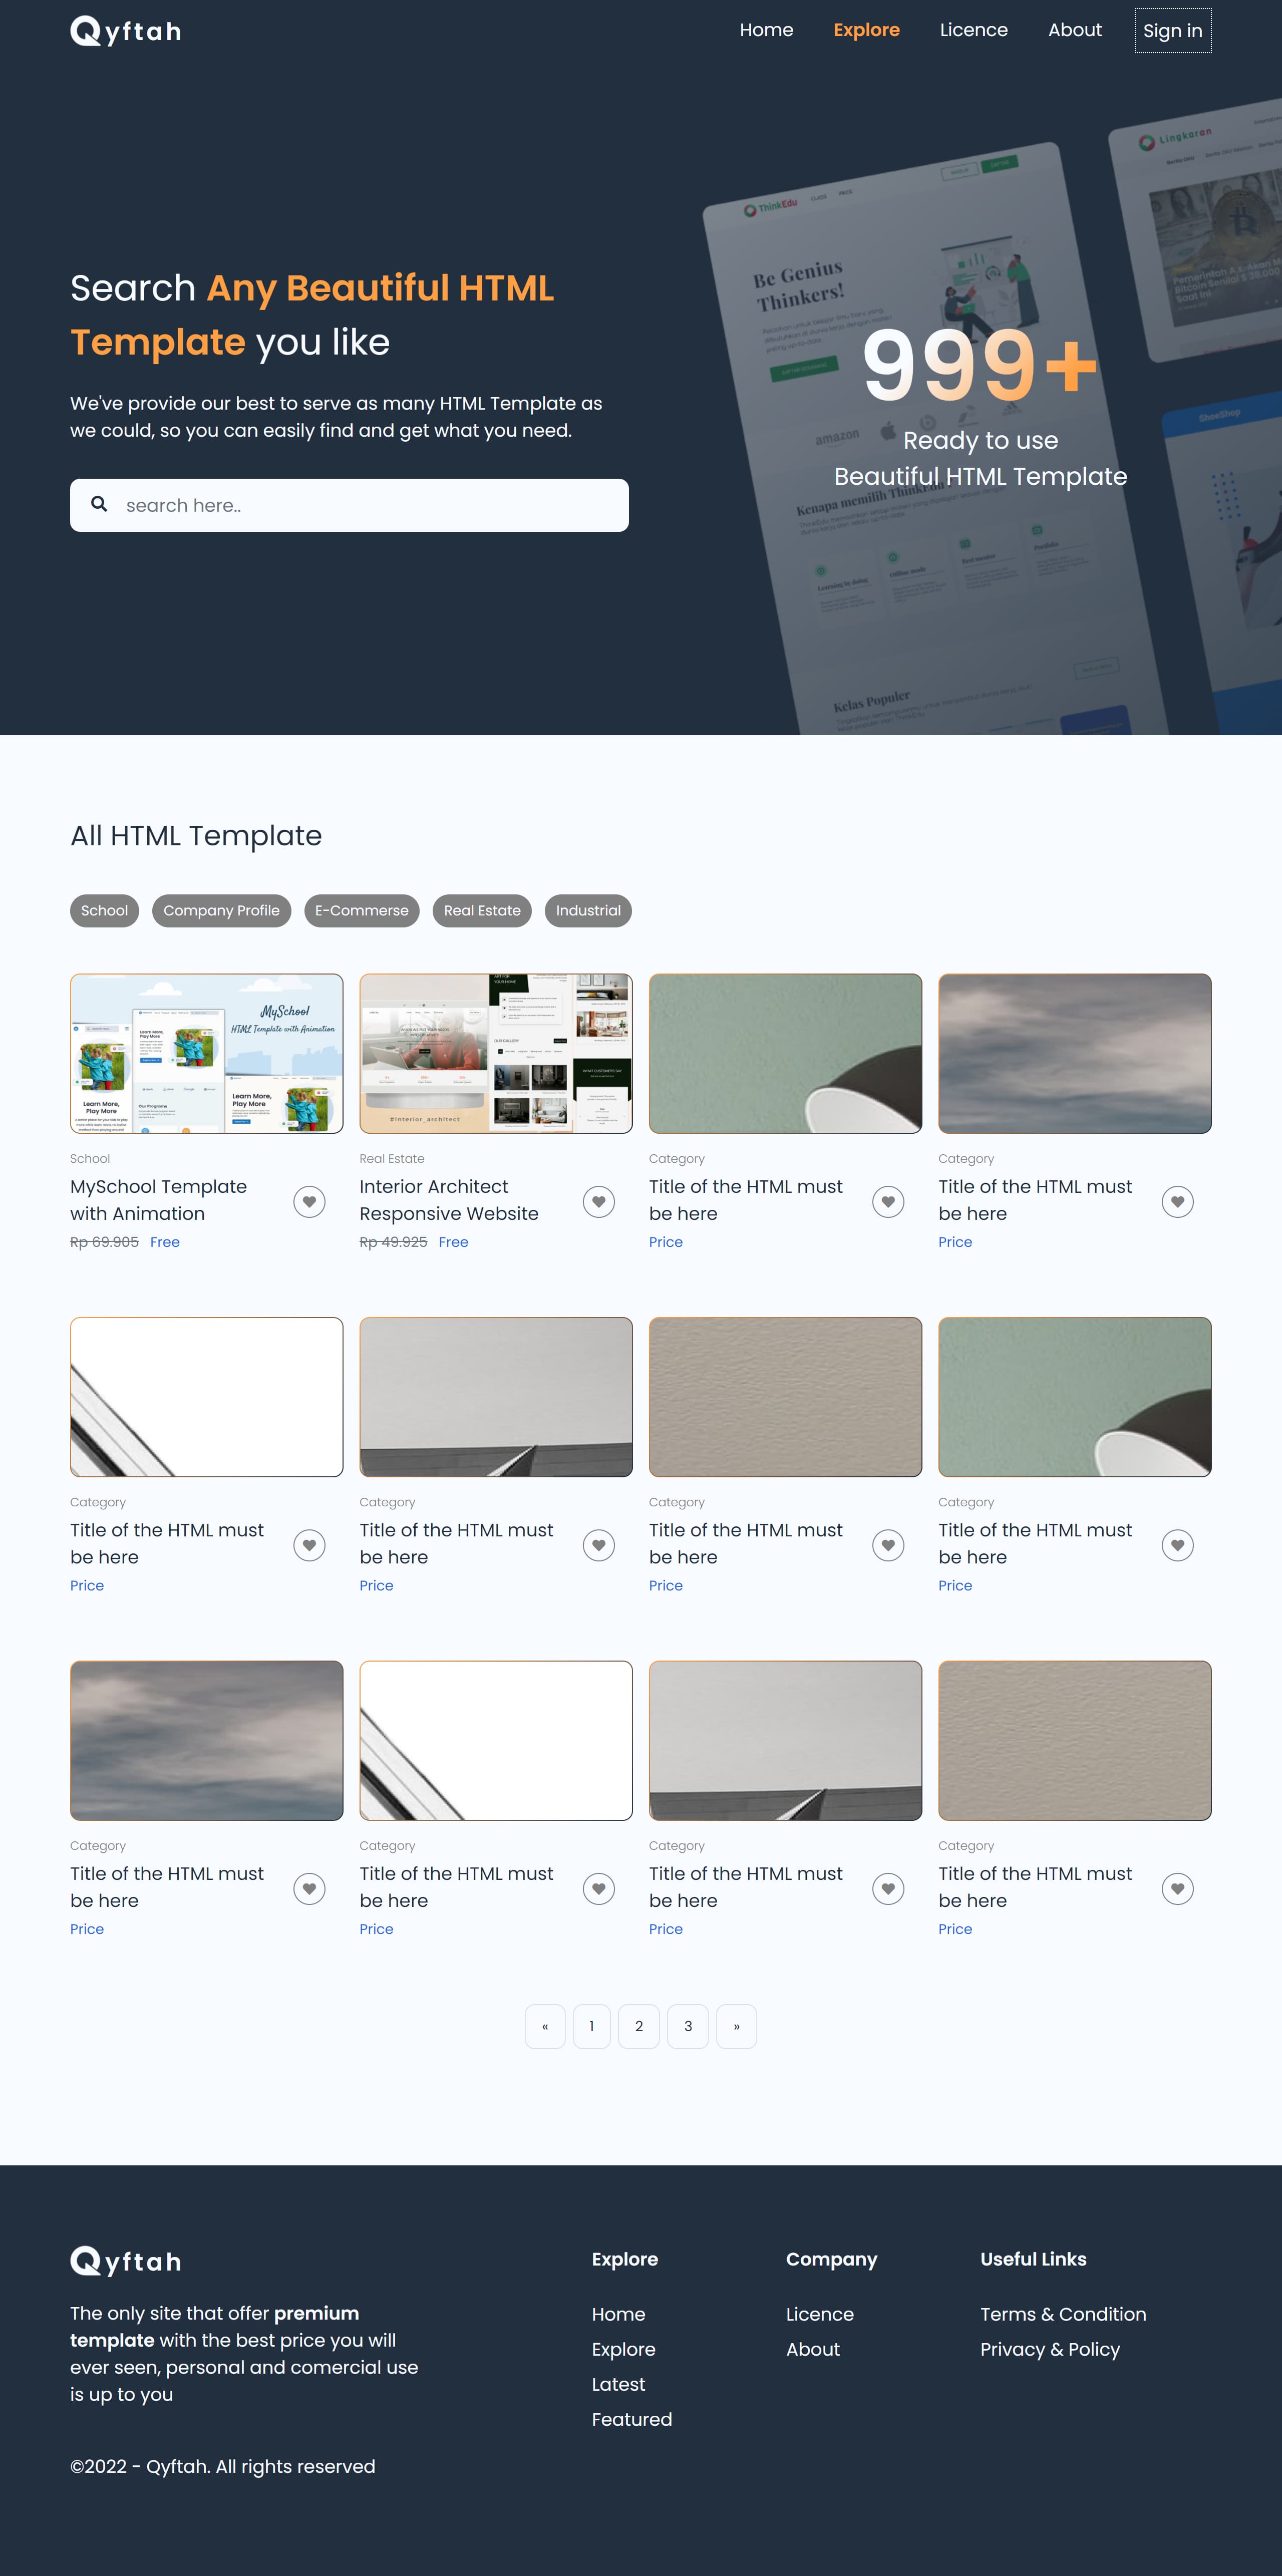1282x2576 pixels.
Task: Open Privacy & Policy link
Action: pos(1050,2349)
